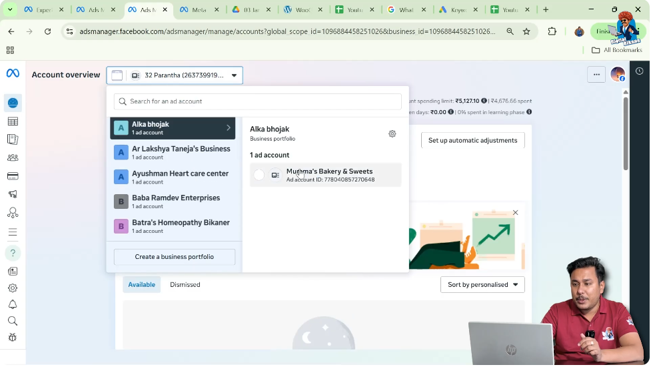The image size is (651, 367).
Task: Click Create a business portfolio button
Action: [x=175, y=257]
